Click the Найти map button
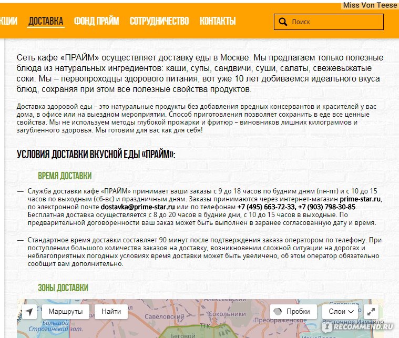Image resolution: width=399 pixels, height=338 pixels. coord(111,312)
